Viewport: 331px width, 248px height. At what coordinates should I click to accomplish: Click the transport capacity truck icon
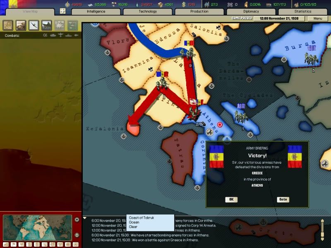click(x=269, y=5)
